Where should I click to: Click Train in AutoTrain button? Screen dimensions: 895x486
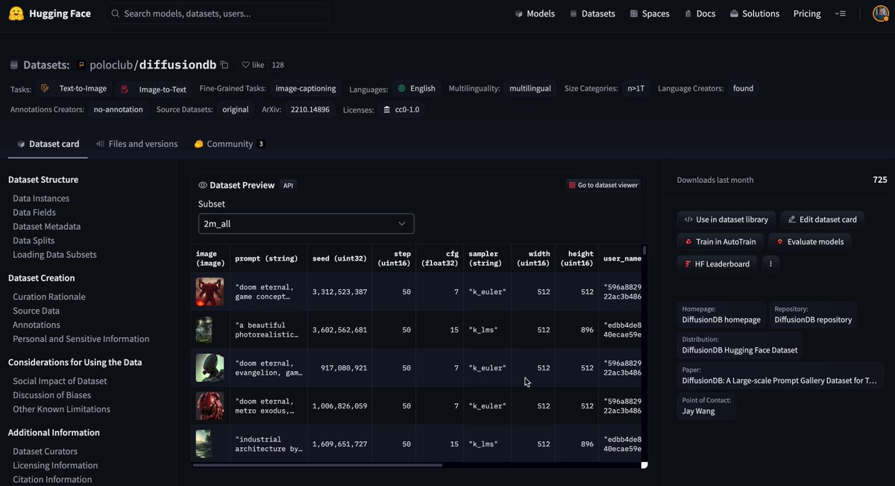pyautogui.click(x=720, y=241)
